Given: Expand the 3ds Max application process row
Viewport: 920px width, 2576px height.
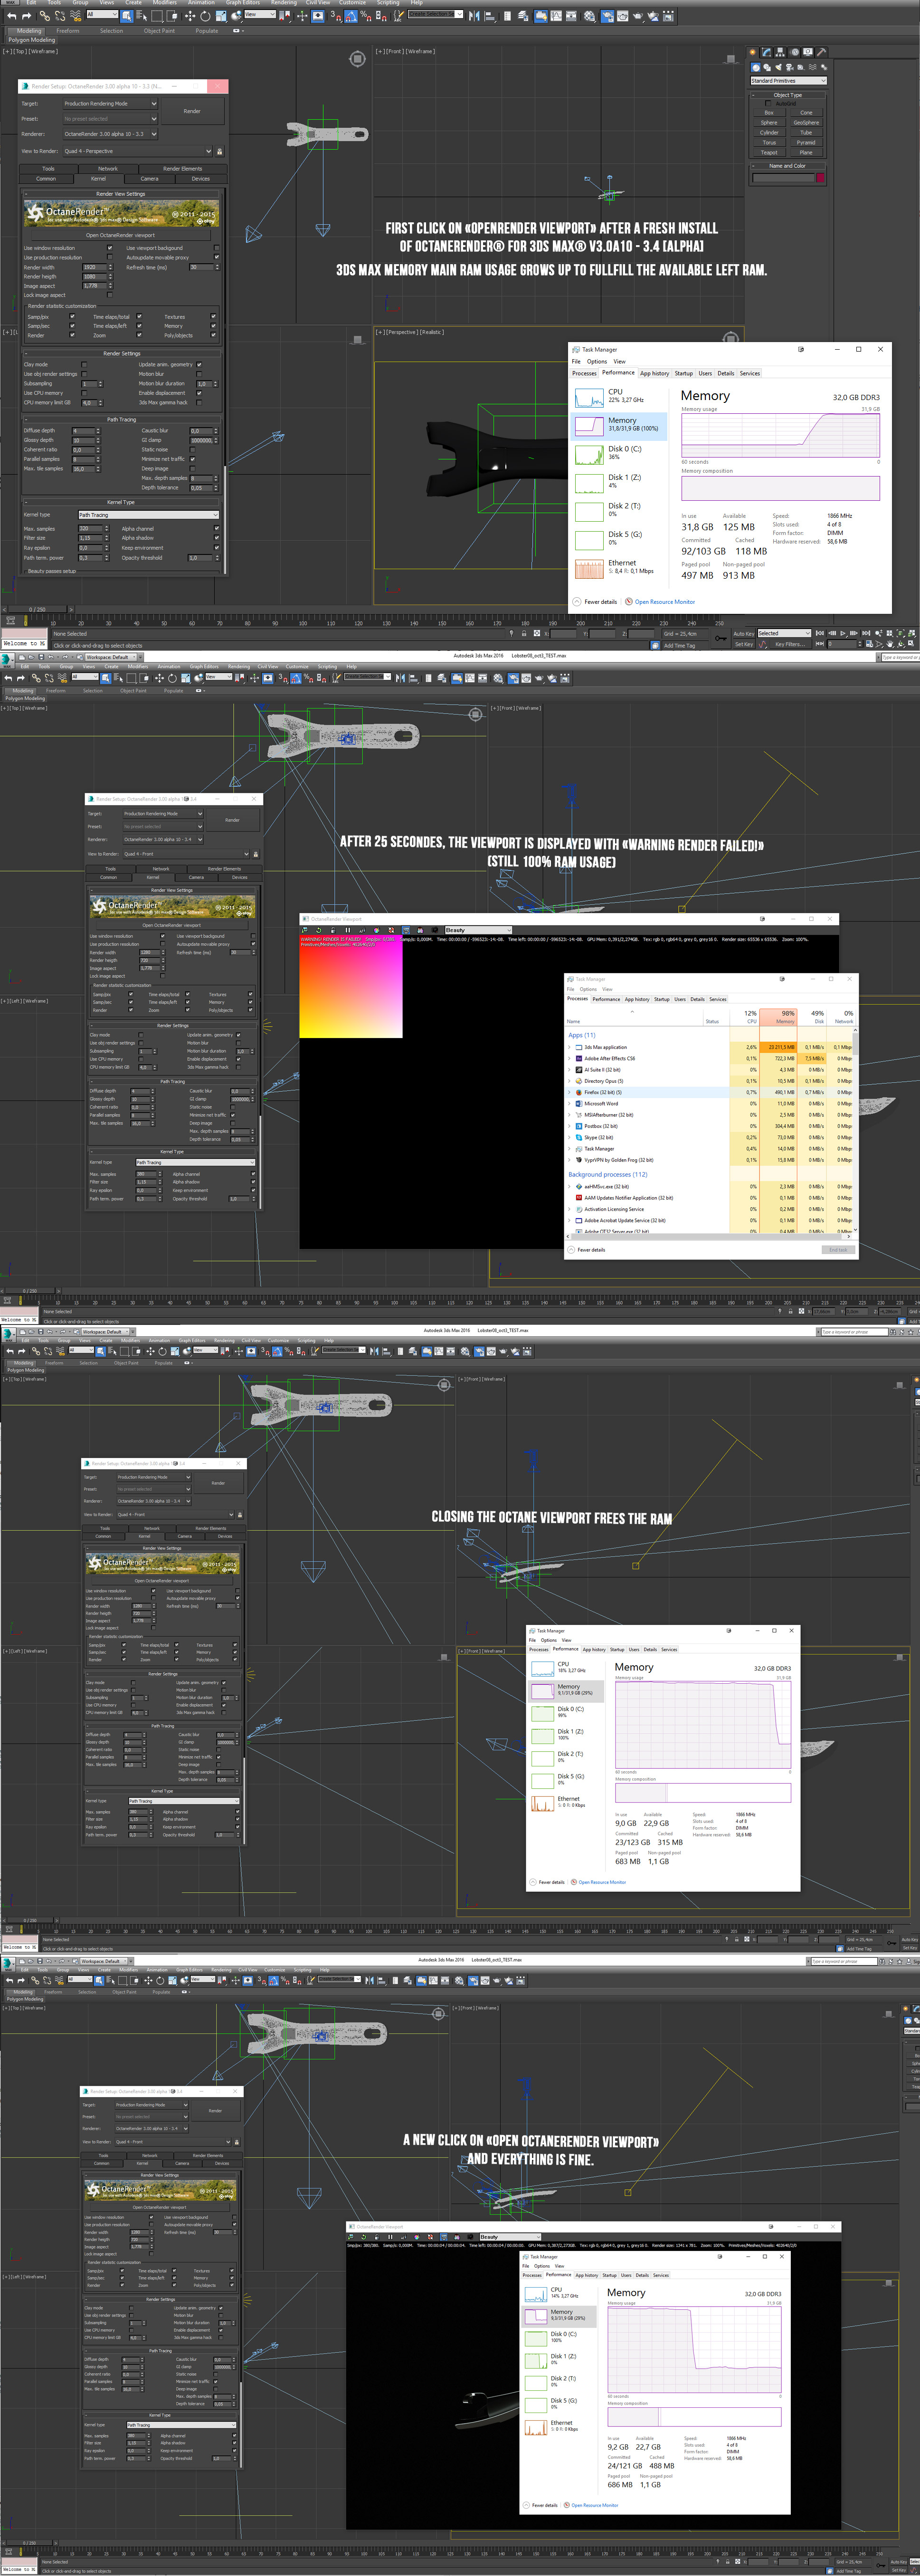Looking at the screenshot, I should (x=570, y=1047).
